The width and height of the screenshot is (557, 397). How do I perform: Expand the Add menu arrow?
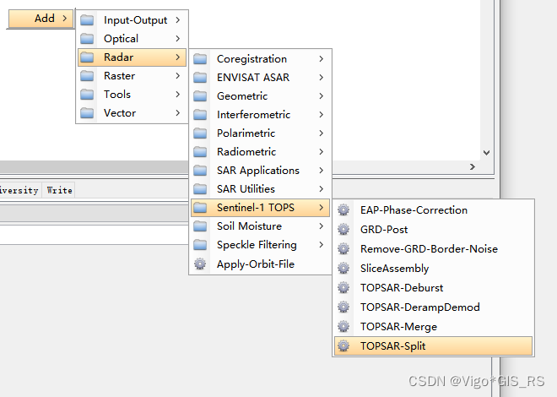click(x=65, y=18)
